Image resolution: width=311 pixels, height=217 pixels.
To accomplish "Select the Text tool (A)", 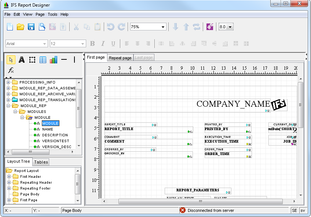I will [x=22, y=60].
